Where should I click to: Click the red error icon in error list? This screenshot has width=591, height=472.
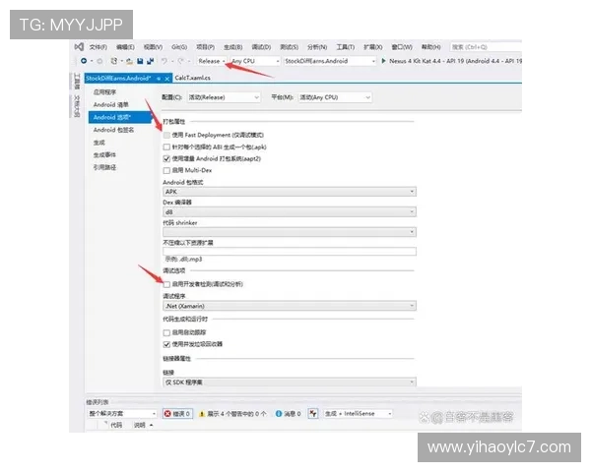(x=168, y=414)
